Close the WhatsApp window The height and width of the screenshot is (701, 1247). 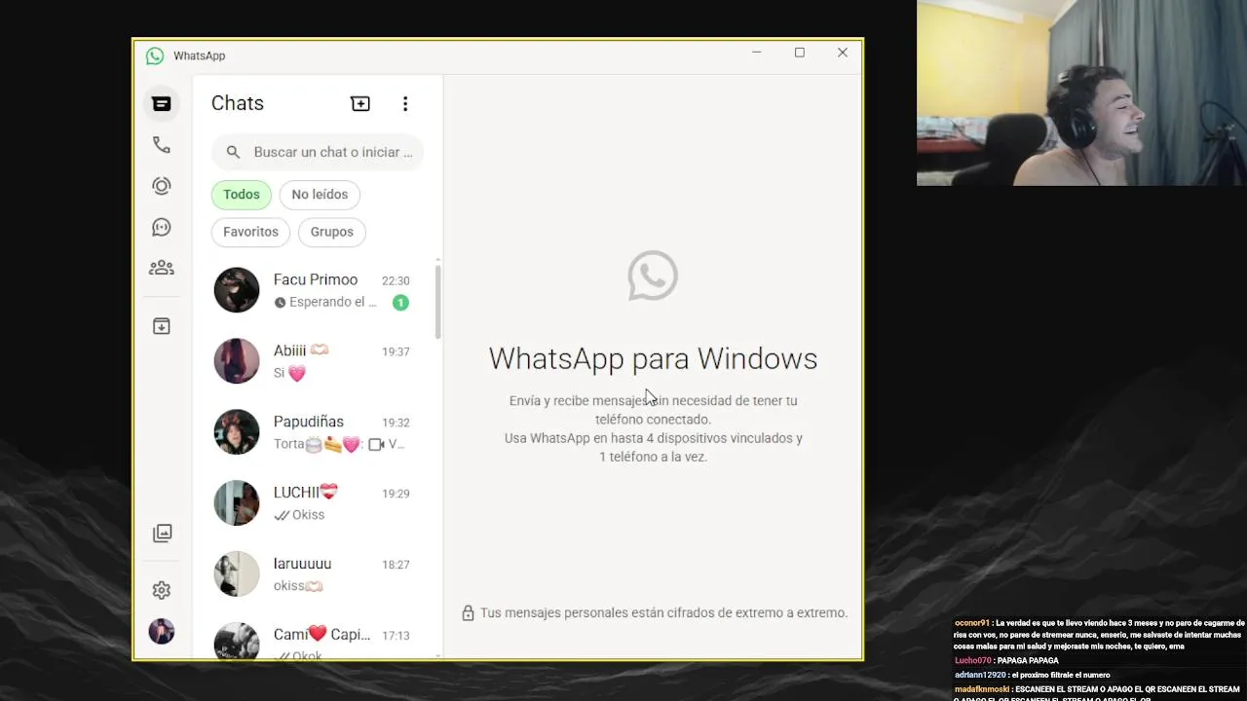[x=843, y=53]
